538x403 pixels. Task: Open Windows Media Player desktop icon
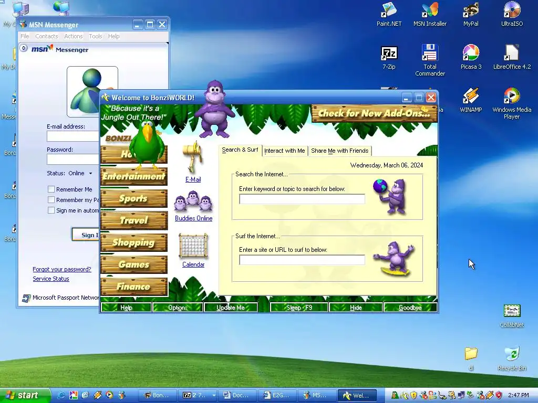click(512, 103)
